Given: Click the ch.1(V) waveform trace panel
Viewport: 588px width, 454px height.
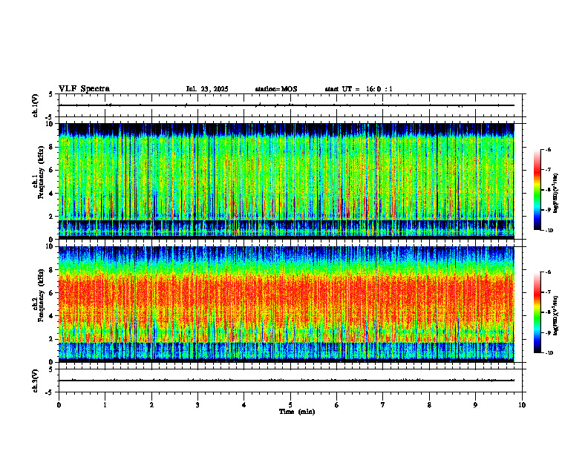Looking at the screenshot, I should [x=290, y=105].
